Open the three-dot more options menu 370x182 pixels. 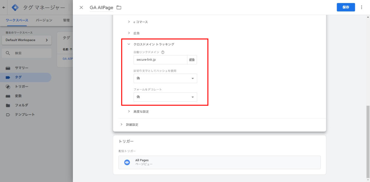(361, 7)
